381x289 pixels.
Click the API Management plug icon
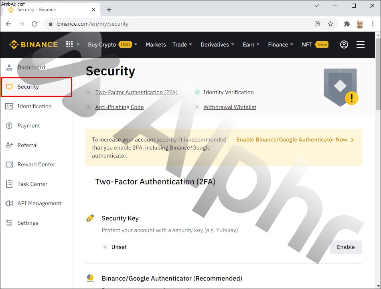(x=9, y=203)
